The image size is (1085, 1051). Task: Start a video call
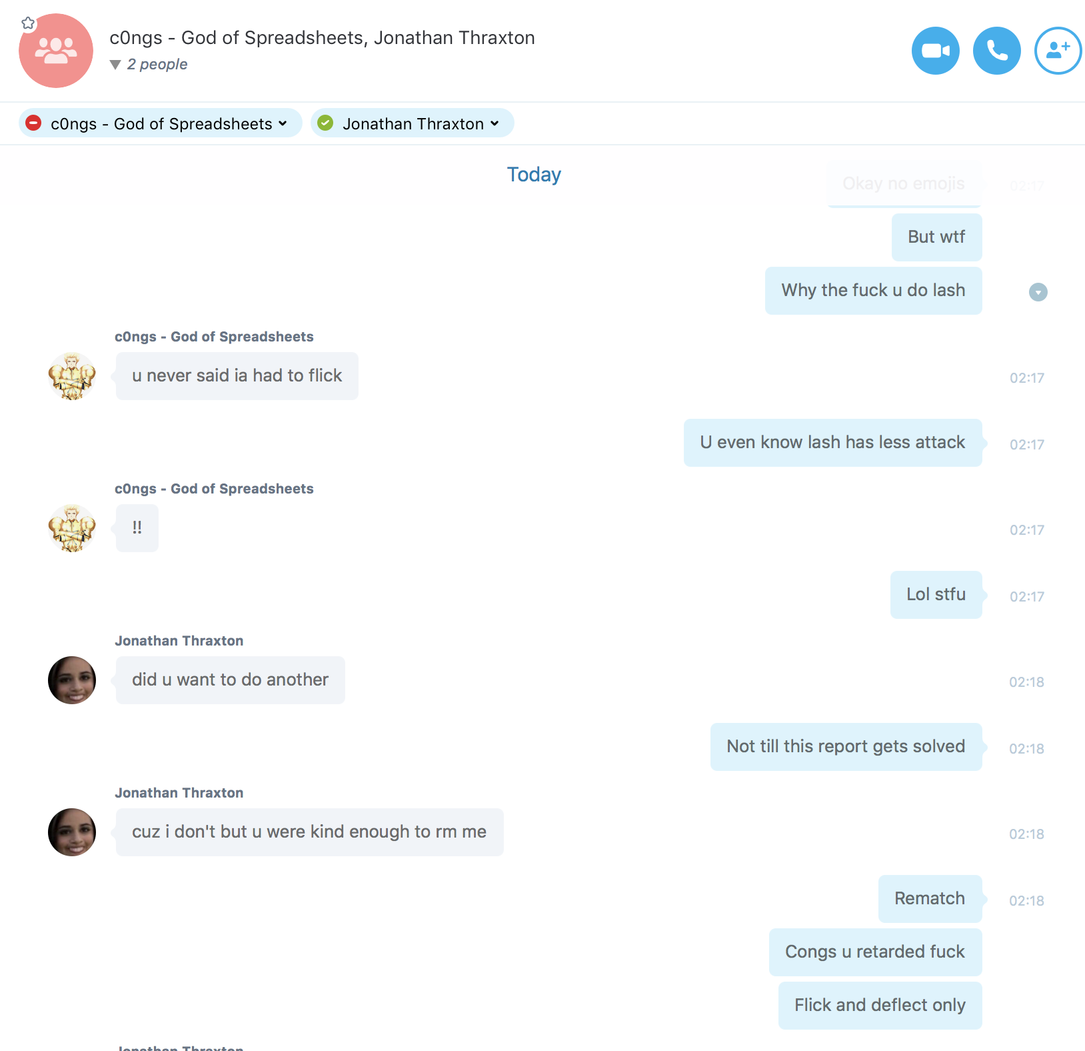pos(935,51)
